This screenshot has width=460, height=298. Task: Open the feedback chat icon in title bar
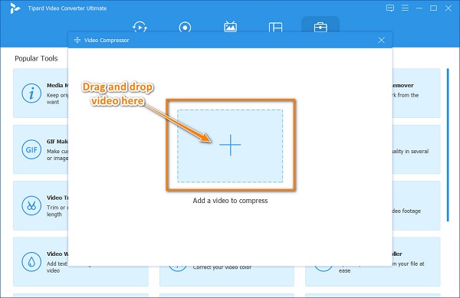[x=390, y=8]
